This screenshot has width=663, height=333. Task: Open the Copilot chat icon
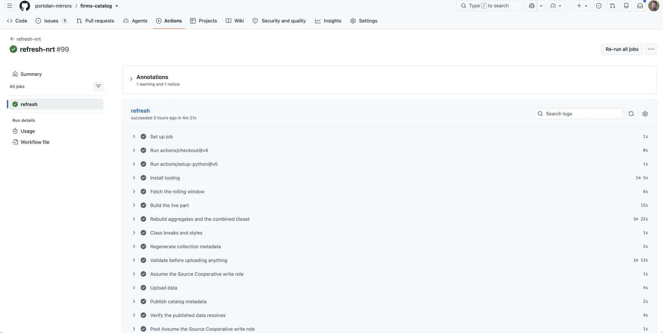click(x=532, y=6)
